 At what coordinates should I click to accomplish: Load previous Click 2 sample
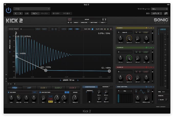pyautogui.click(x=136, y=52)
